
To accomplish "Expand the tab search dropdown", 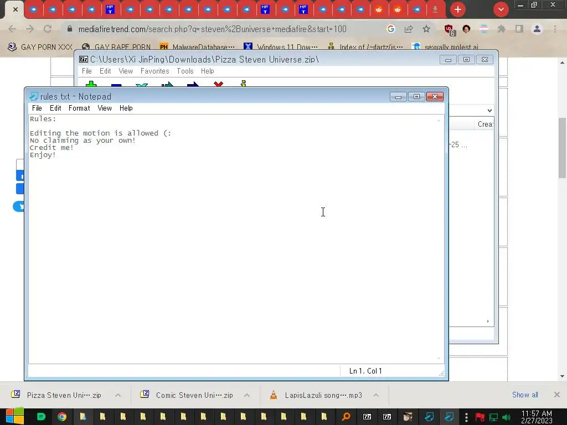I will (501, 9).
